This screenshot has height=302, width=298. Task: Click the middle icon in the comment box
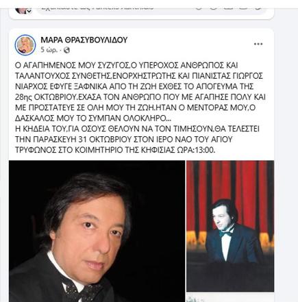pos(228,8)
